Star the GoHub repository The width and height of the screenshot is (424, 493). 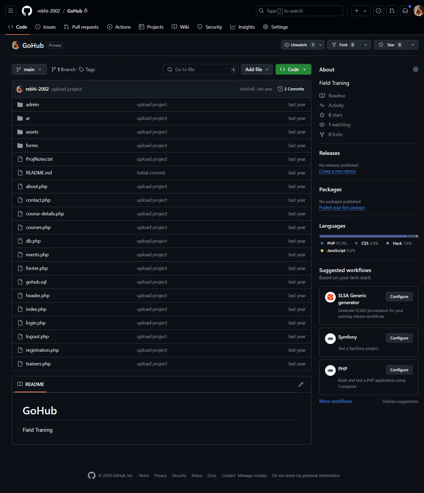click(x=390, y=45)
